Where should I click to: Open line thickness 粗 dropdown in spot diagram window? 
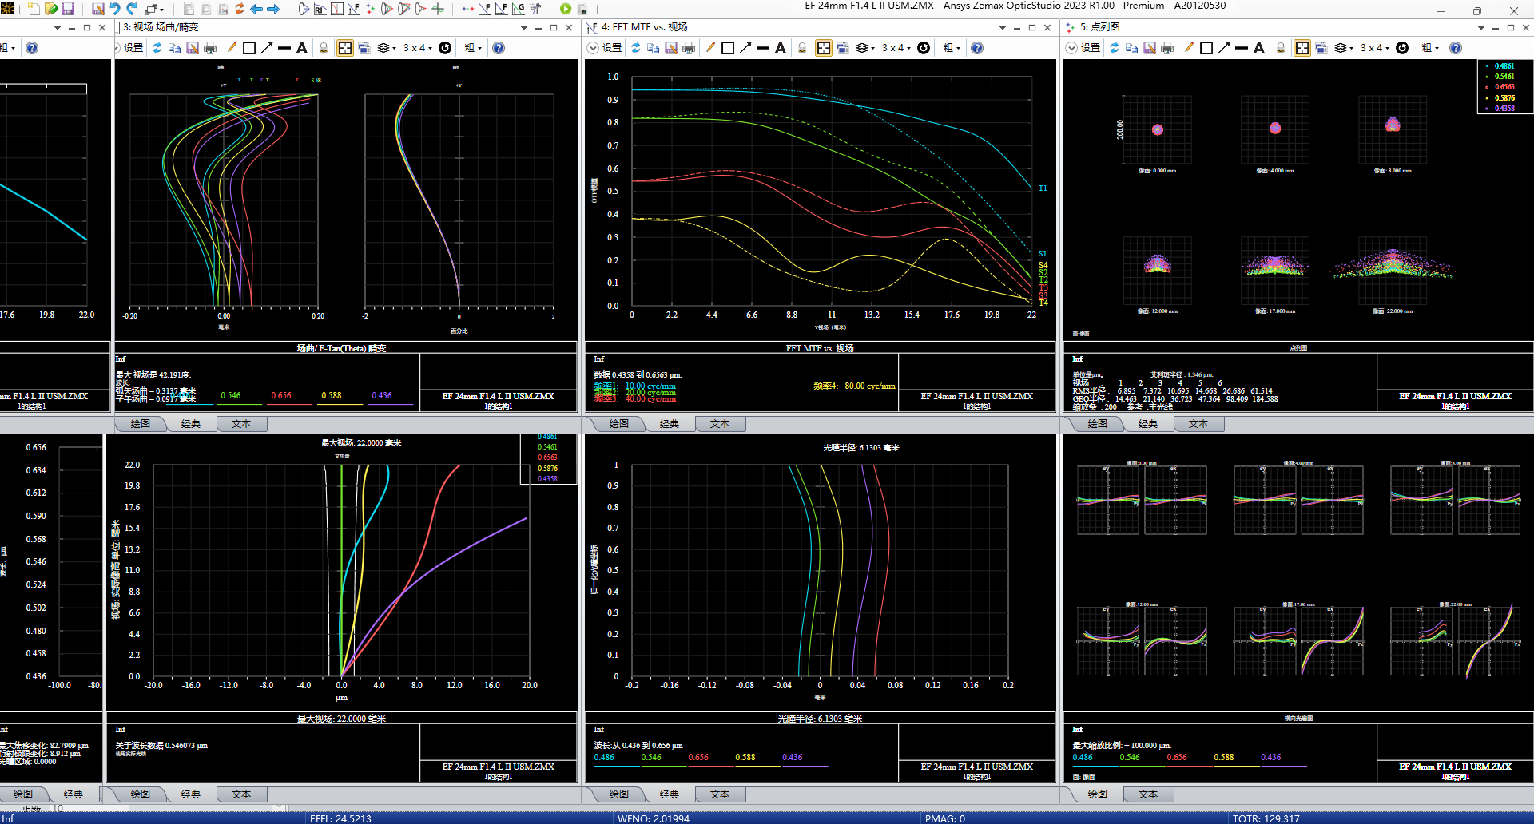(x=1430, y=48)
